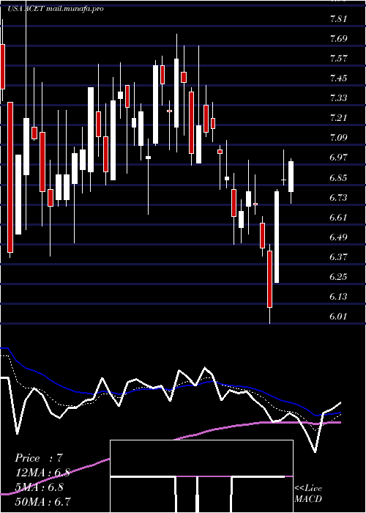Click the 6.49 price axis label

click(x=338, y=237)
